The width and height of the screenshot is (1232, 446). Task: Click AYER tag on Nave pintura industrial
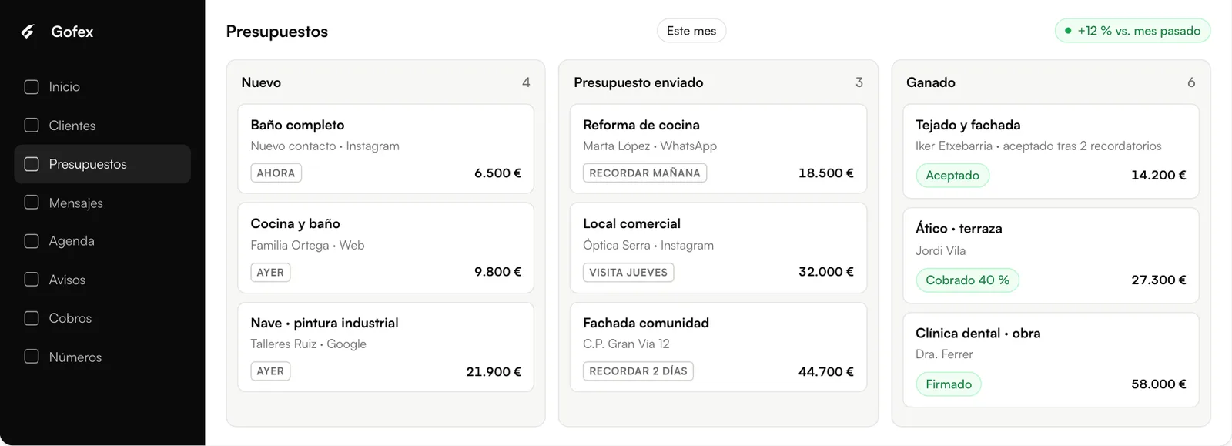(270, 371)
